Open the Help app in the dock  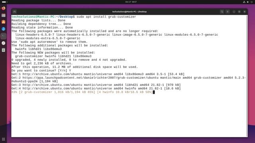[x=4, y=29]
